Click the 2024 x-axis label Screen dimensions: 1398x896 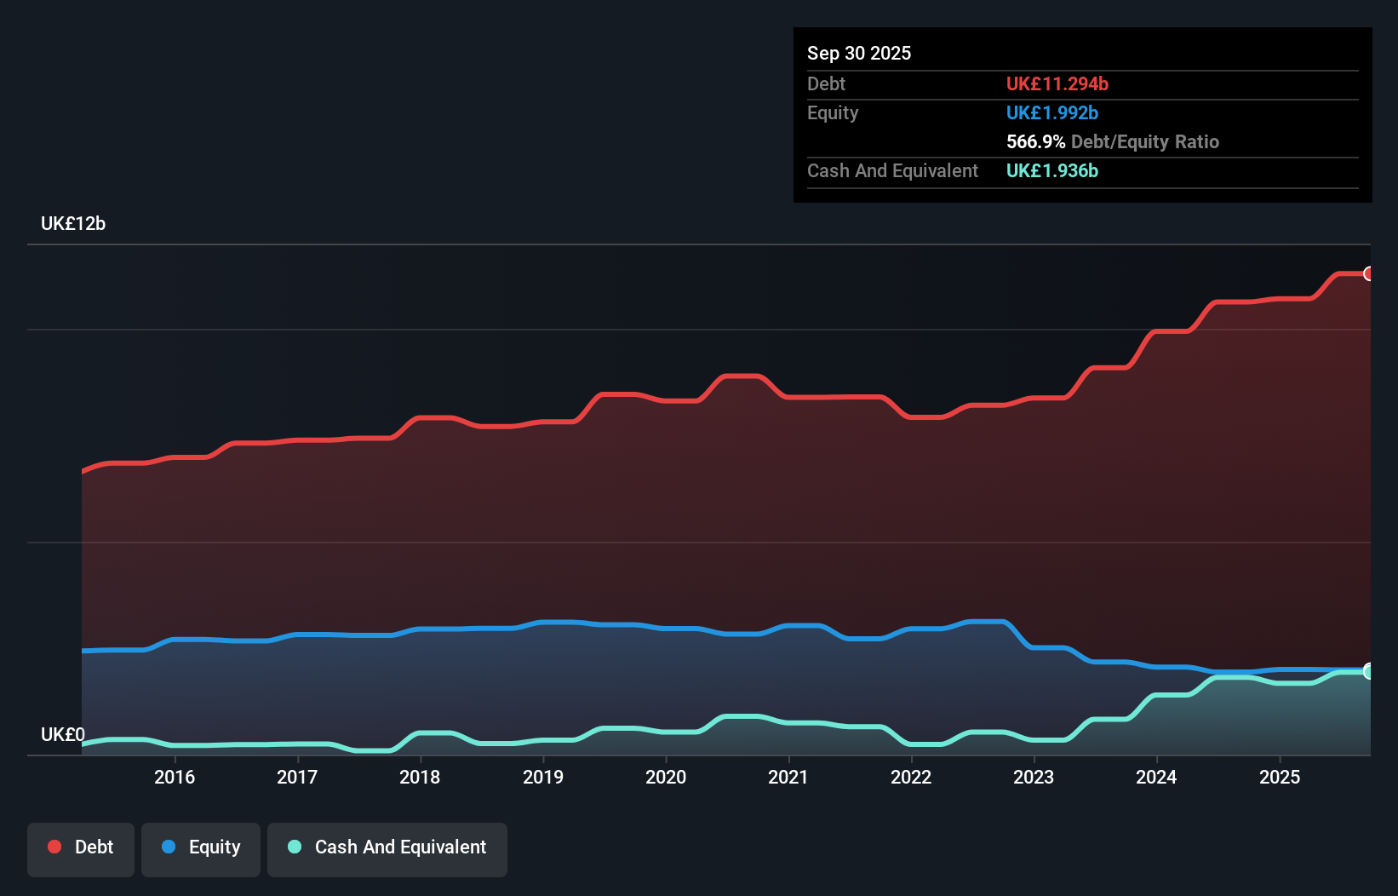tap(1156, 777)
